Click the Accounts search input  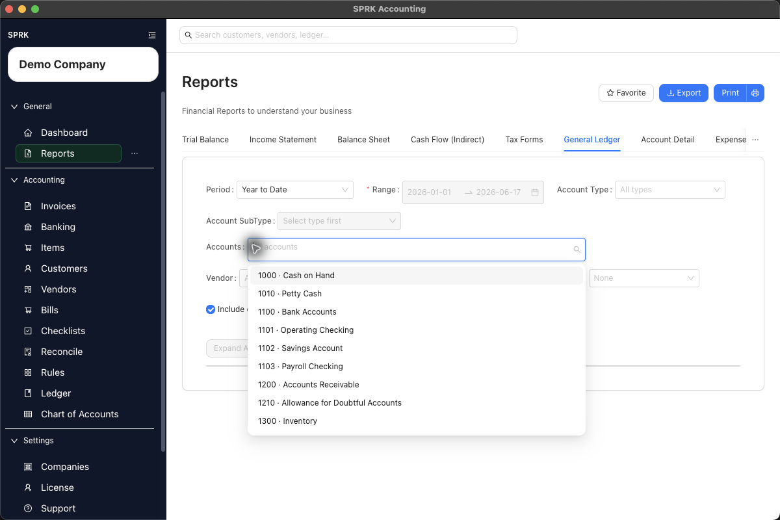pyautogui.click(x=417, y=250)
